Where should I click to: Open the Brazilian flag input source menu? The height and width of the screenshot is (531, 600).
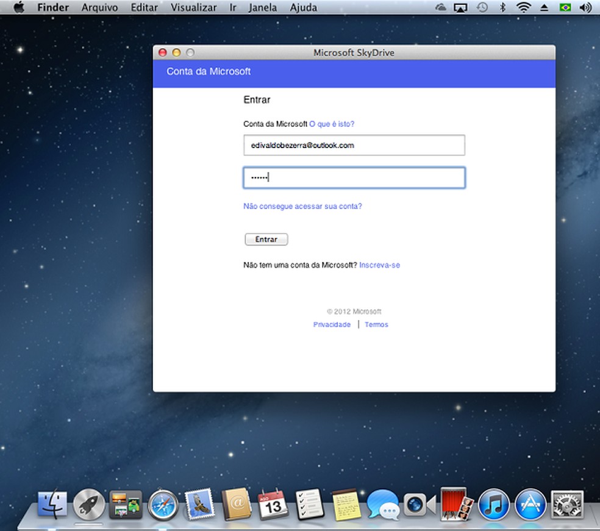coord(565,7)
